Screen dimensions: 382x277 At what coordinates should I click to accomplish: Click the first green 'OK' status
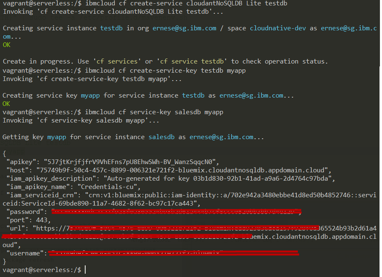point(7,45)
